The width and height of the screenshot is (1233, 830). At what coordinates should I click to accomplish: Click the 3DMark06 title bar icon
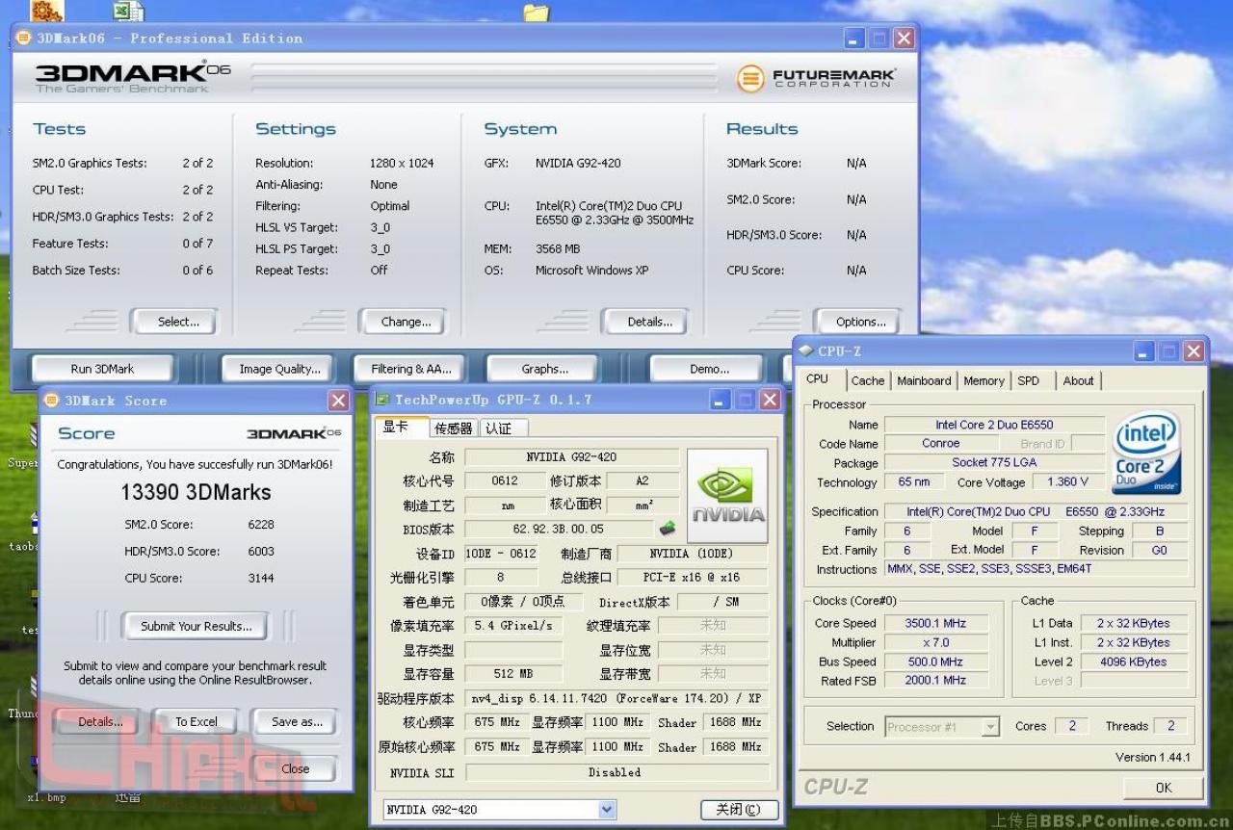(24, 38)
